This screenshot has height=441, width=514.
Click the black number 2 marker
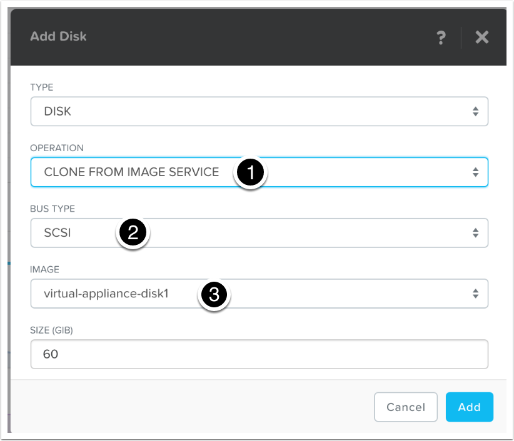coord(133,234)
